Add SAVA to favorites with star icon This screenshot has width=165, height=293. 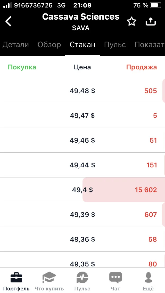pos(131,22)
